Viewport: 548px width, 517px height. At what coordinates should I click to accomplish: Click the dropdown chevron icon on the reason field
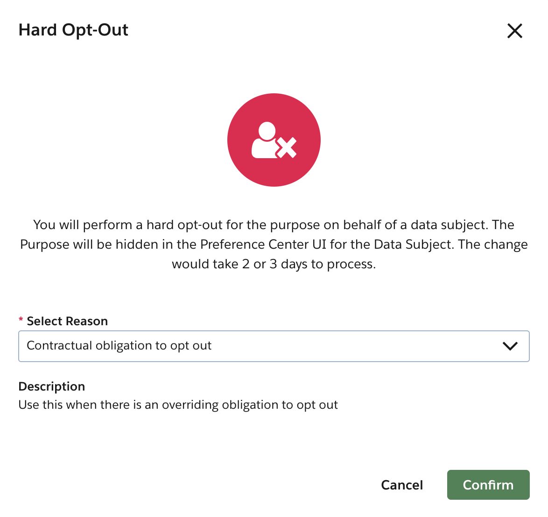(x=510, y=346)
